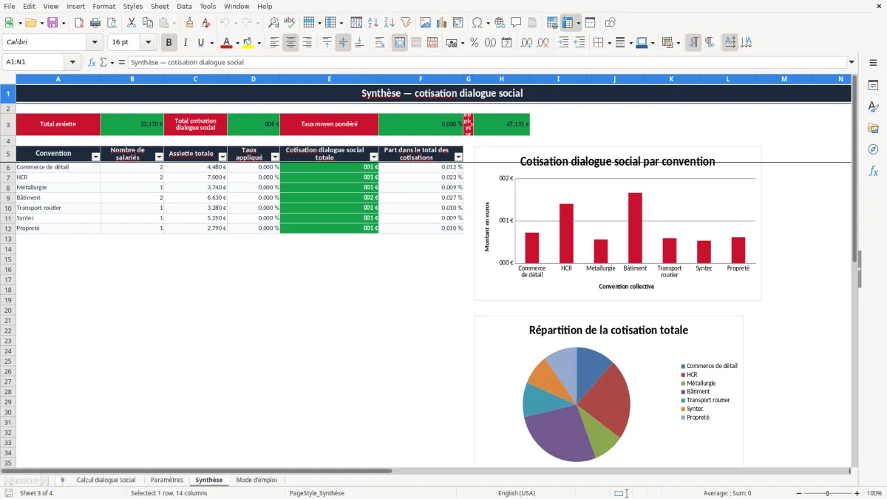
Task: Toggle center vertically alignment
Action: [x=343, y=43]
